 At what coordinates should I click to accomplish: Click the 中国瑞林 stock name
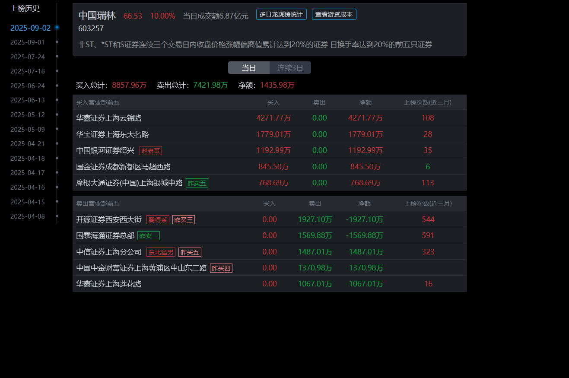click(x=97, y=16)
